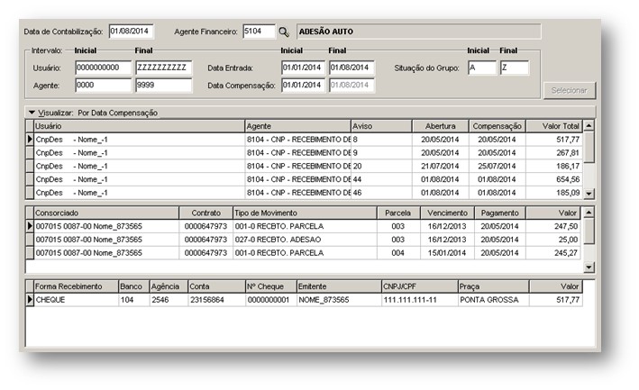
Task: Click the row selector arrow of CHEQUE row
Action: [30, 300]
